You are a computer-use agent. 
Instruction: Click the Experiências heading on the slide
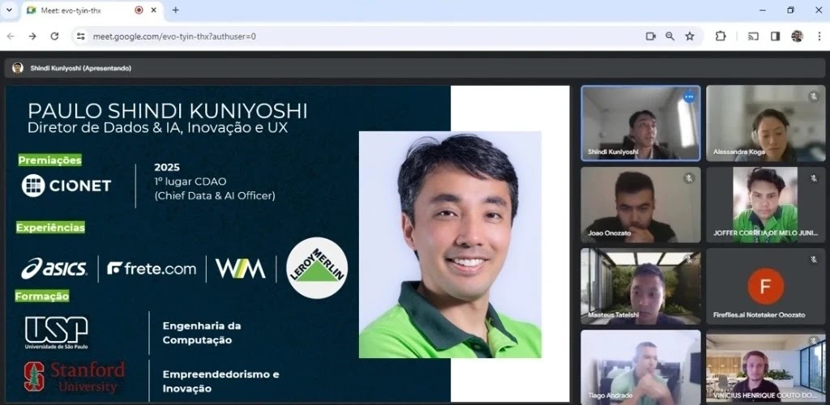tap(50, 228)
